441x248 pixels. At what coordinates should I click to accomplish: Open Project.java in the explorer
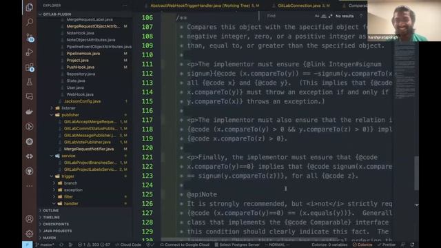pyautogui.click(x=77, y=60)
